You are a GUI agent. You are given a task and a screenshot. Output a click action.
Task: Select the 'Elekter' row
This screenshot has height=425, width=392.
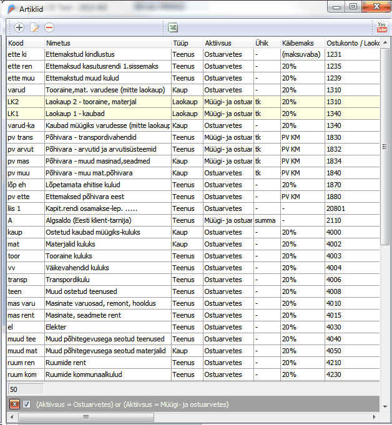tap(193, 327)
